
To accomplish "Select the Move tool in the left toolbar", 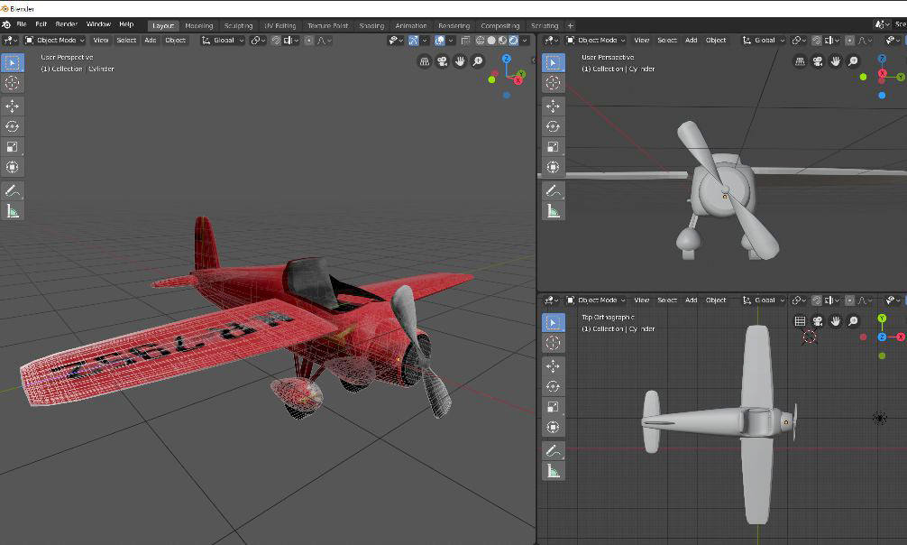I will click(x=13, y=105).
